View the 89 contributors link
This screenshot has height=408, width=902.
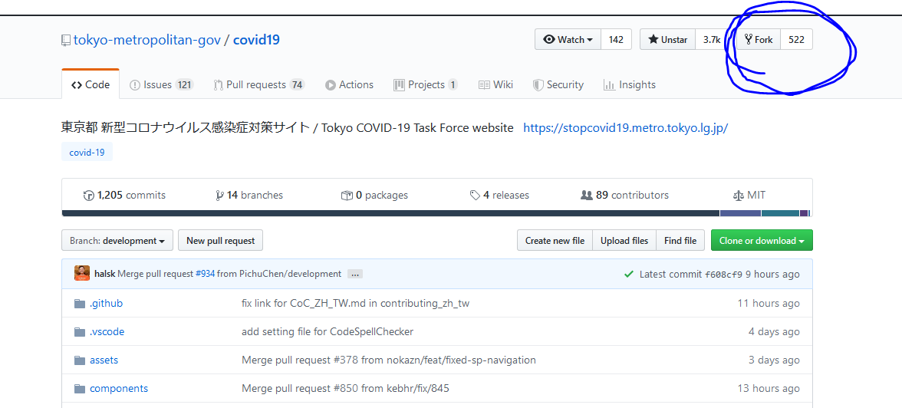click(624, 195)
